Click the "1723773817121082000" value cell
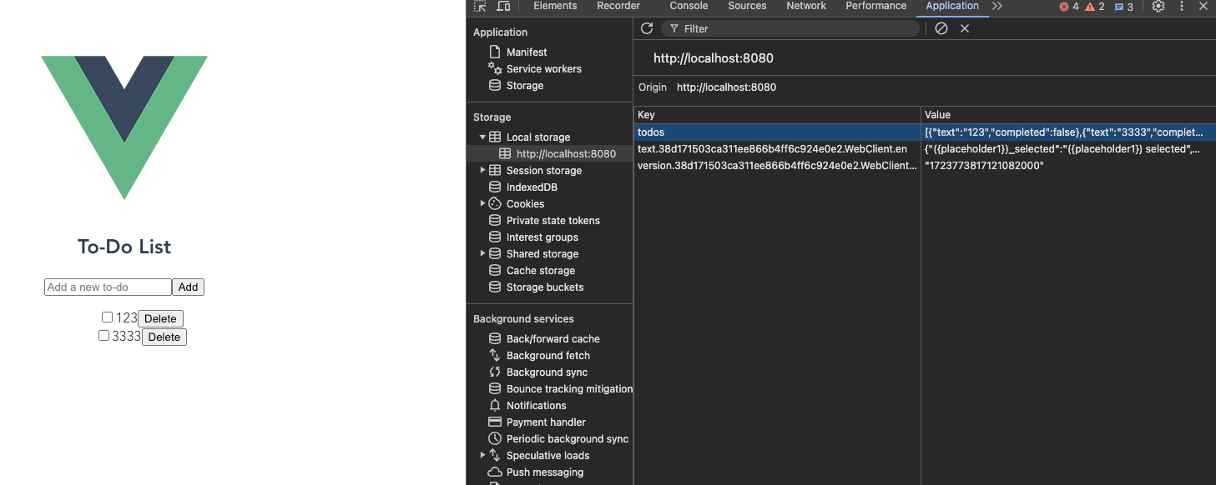This screenshot has width=1216, height=485. pos(1068,166)
